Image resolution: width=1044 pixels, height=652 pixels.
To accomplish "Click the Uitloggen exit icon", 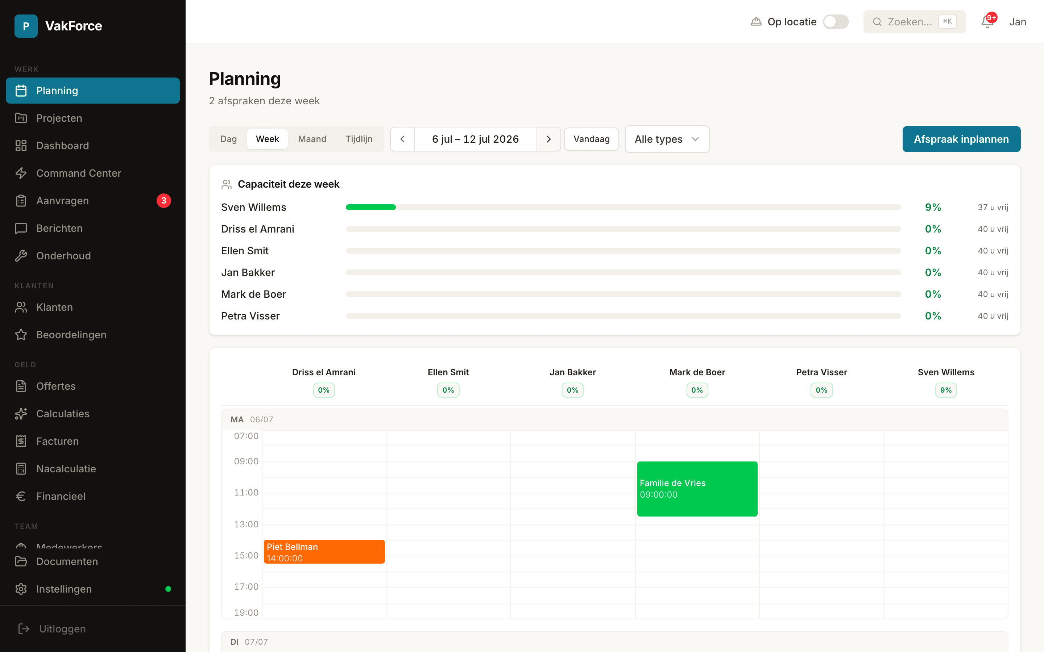I will click(x=24, y=629).
